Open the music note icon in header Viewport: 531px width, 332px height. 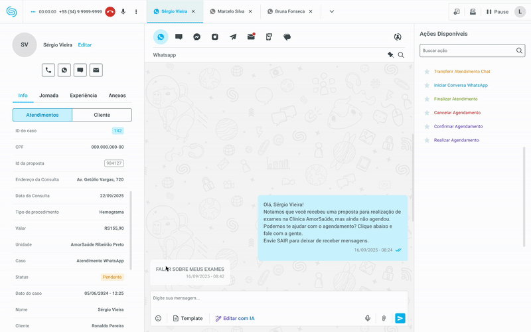point(457,11)
